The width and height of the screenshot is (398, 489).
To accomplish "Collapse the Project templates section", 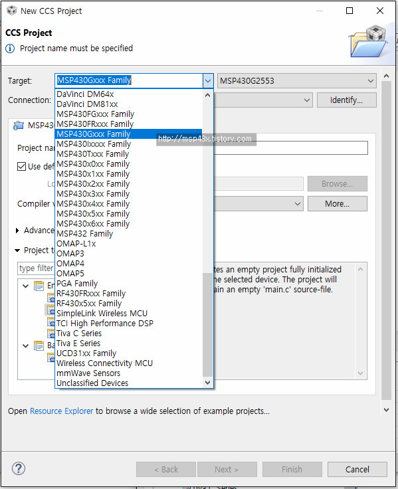I will tap(17, 250).
